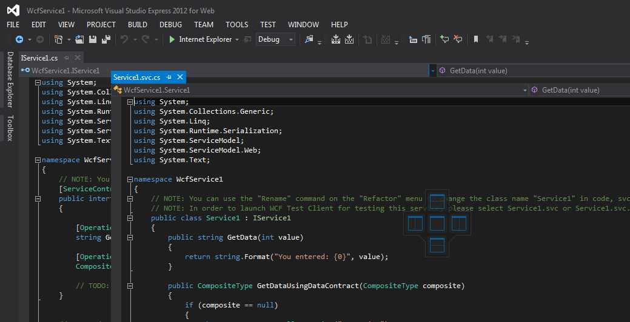Open the Toolbox side panel
Image resolution: width=630 pixels, height=322 pixels.
point(10,128)
